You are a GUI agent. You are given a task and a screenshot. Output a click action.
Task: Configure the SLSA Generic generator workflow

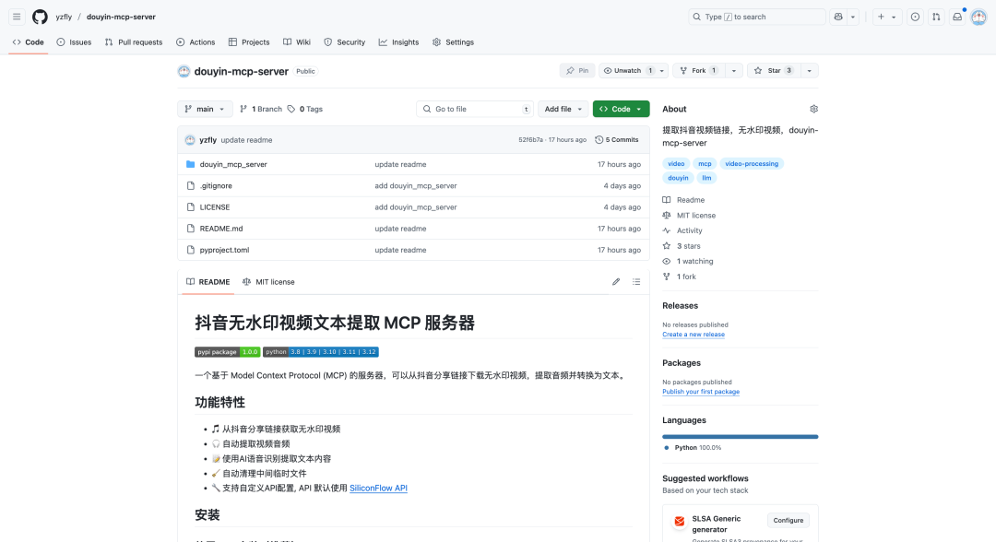(x=788, y=521)
